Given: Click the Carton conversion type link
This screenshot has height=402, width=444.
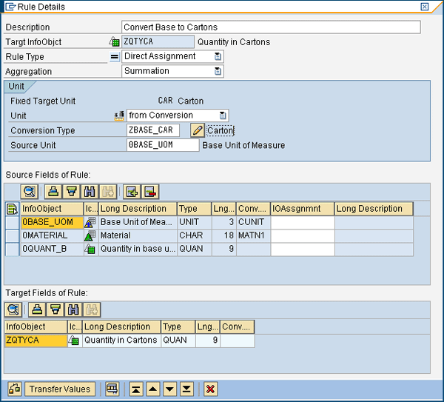Looking at the screenshot, I should coord(221,130).
